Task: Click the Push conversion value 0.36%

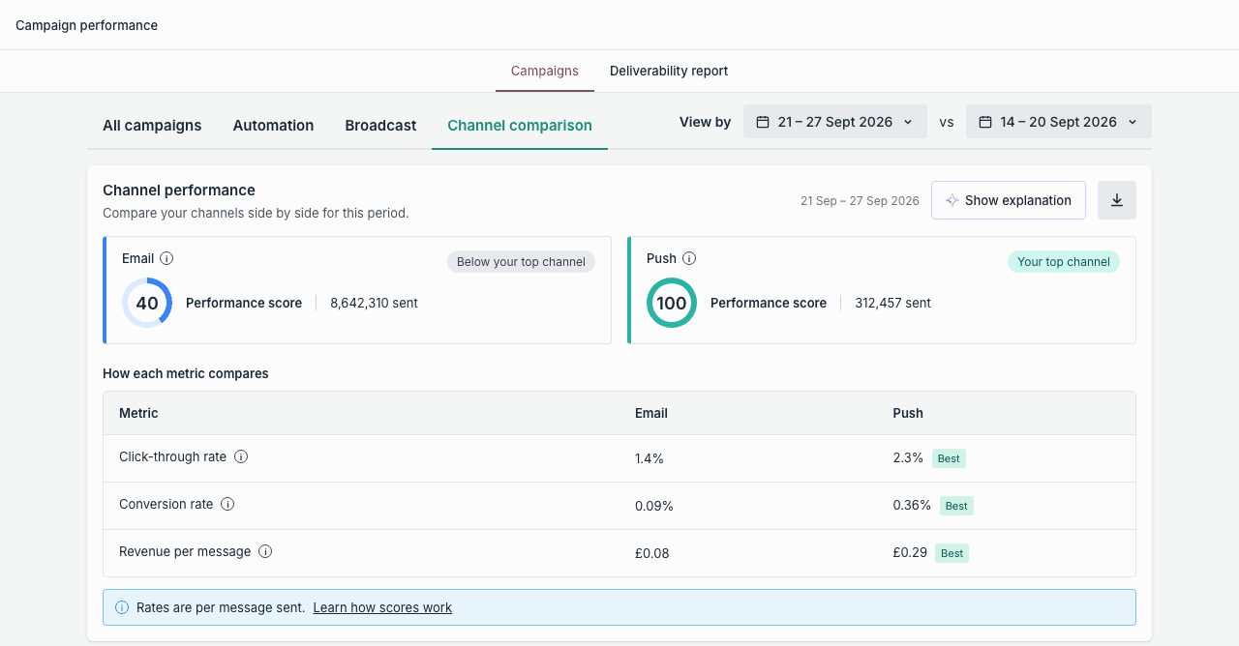Action: coord(912,505)
